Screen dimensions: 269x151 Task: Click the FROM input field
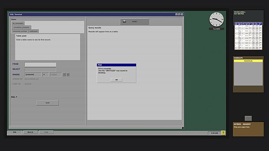pyautogui.click(x=40, y=64)
